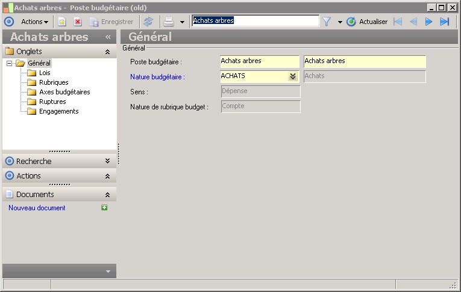Open the Engagements folder
461x292 pixels.
click(59, 111)
